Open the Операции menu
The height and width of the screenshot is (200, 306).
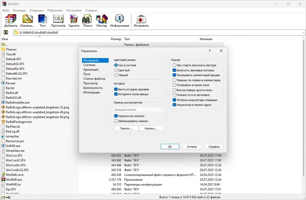(x=36, y=10)
